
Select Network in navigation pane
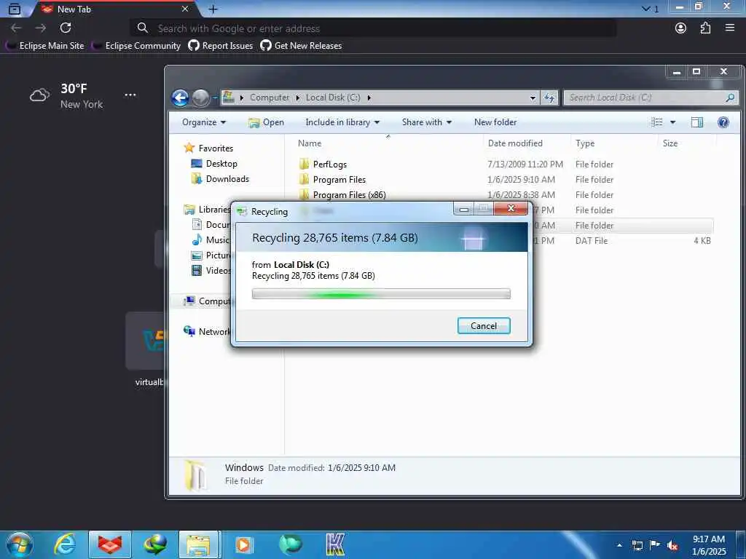click(208, 331)
